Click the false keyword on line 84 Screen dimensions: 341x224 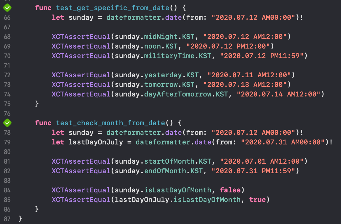[x=230, y=190]
